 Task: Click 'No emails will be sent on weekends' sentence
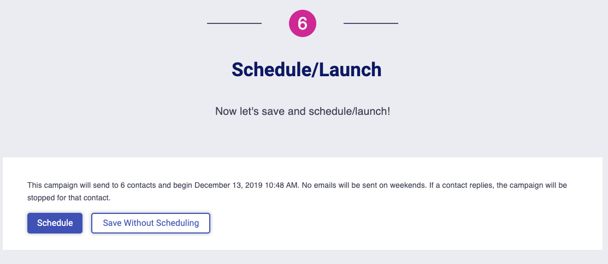(363, 186)
